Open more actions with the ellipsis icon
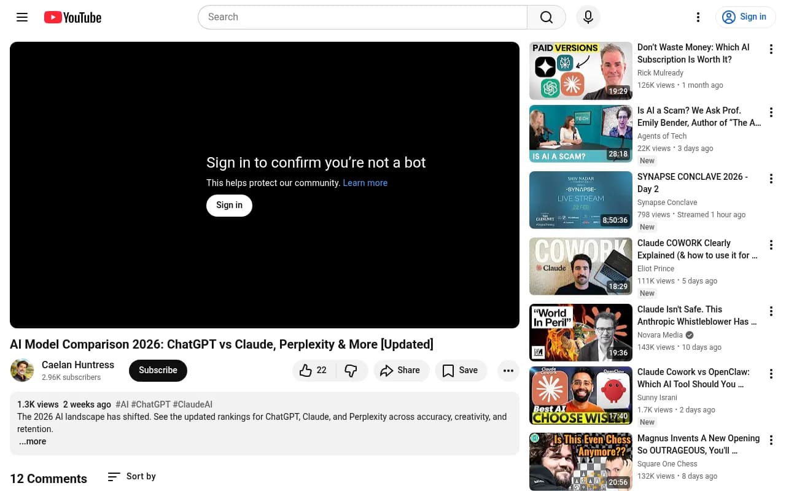Image resolution: width=786 pixels, height=491 pixels. point(508,370)
